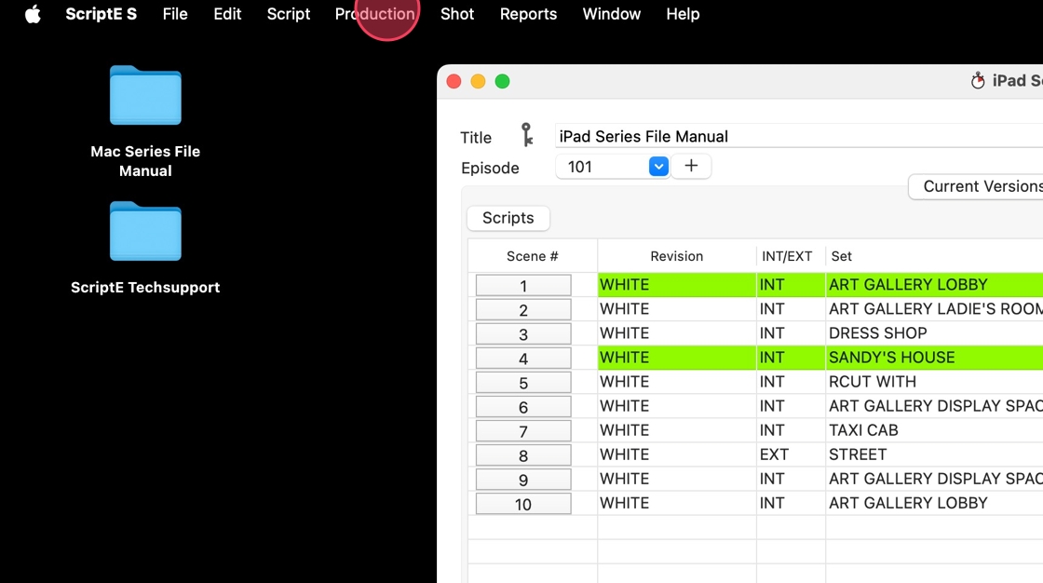
Task: Open the Apple menu
Action: [x=33, y=14]
